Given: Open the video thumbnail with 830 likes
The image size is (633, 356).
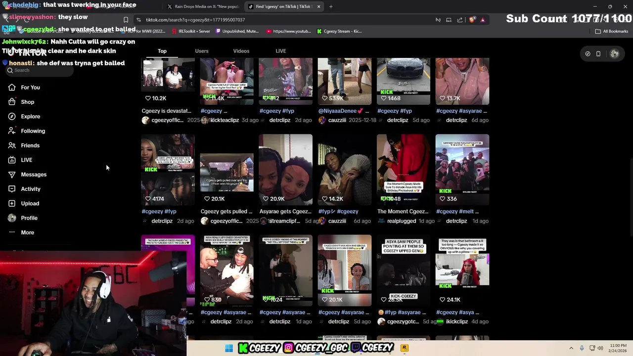Looking at the screenshot, I should pyautogui.click(x=227, y=270).
